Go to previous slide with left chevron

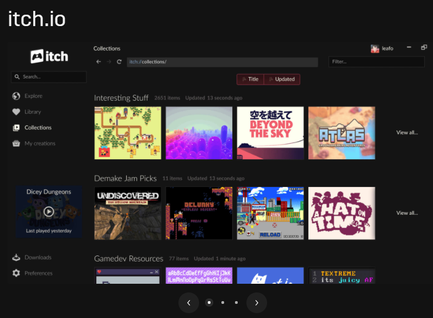click(189, 303)
